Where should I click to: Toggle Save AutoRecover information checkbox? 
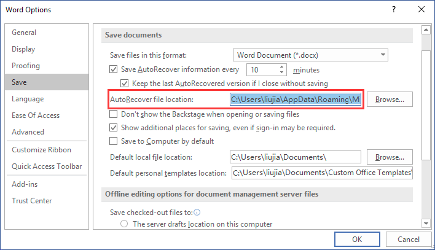[x=113, y=70]
